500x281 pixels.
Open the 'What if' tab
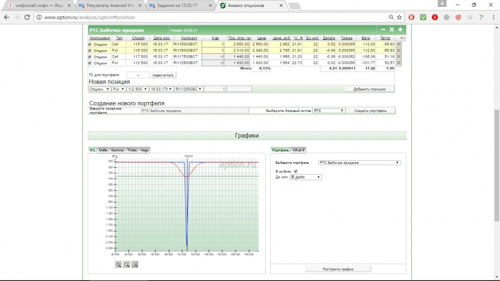[299, 150]
